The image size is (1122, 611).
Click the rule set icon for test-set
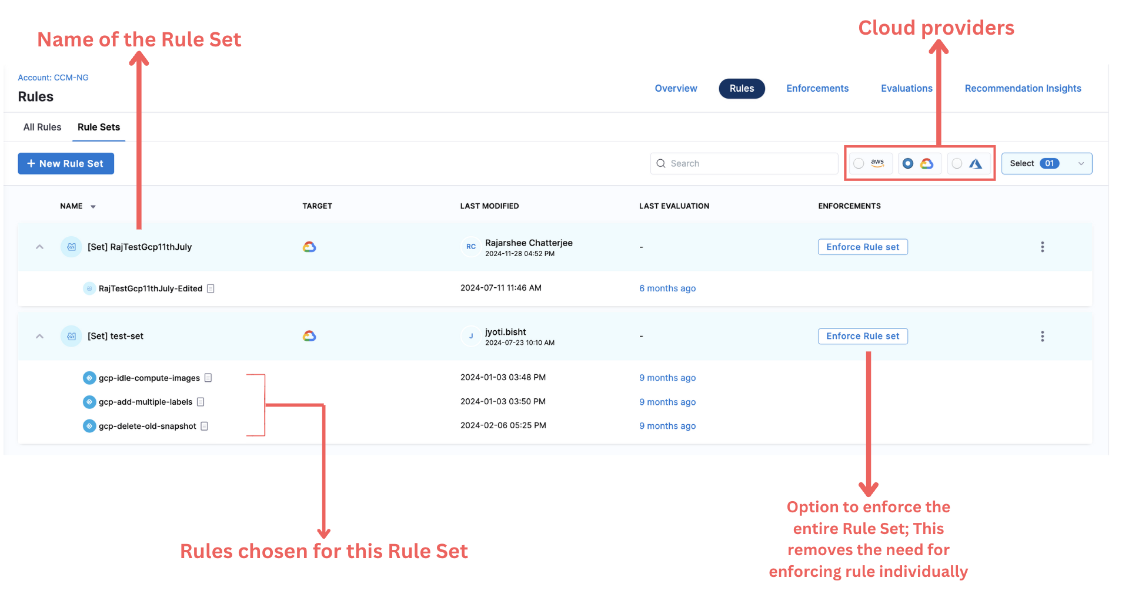71,336
